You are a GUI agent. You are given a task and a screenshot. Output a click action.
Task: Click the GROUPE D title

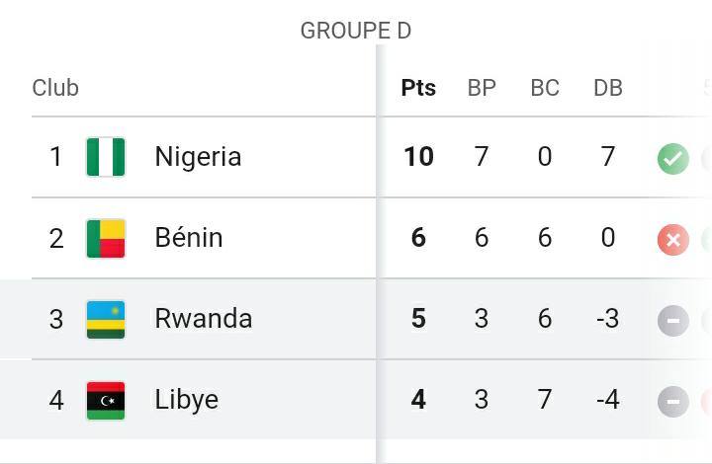click(356, 31)
